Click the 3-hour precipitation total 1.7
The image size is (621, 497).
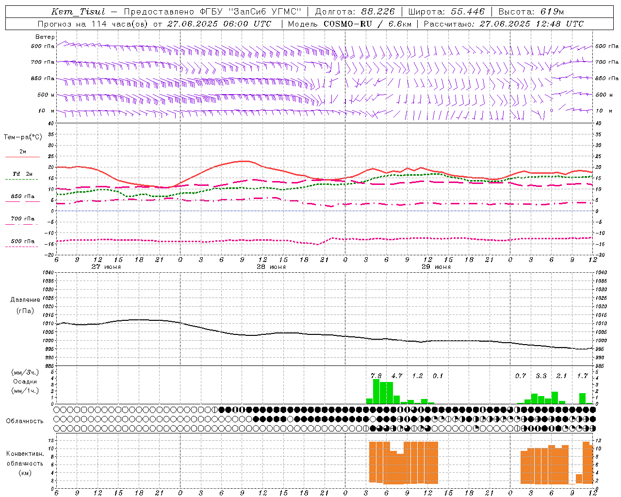(x=582, y=376)
